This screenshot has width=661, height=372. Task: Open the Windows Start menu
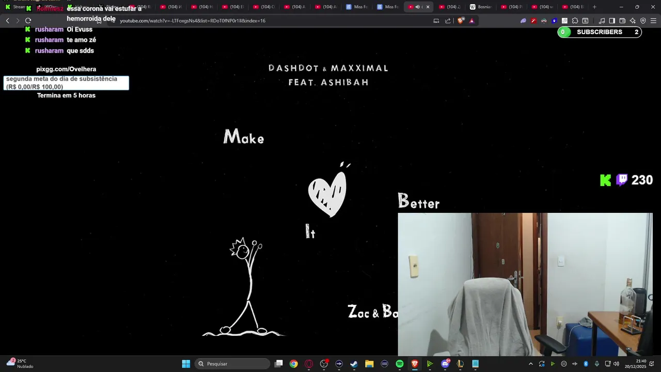(x=186, y=364)
